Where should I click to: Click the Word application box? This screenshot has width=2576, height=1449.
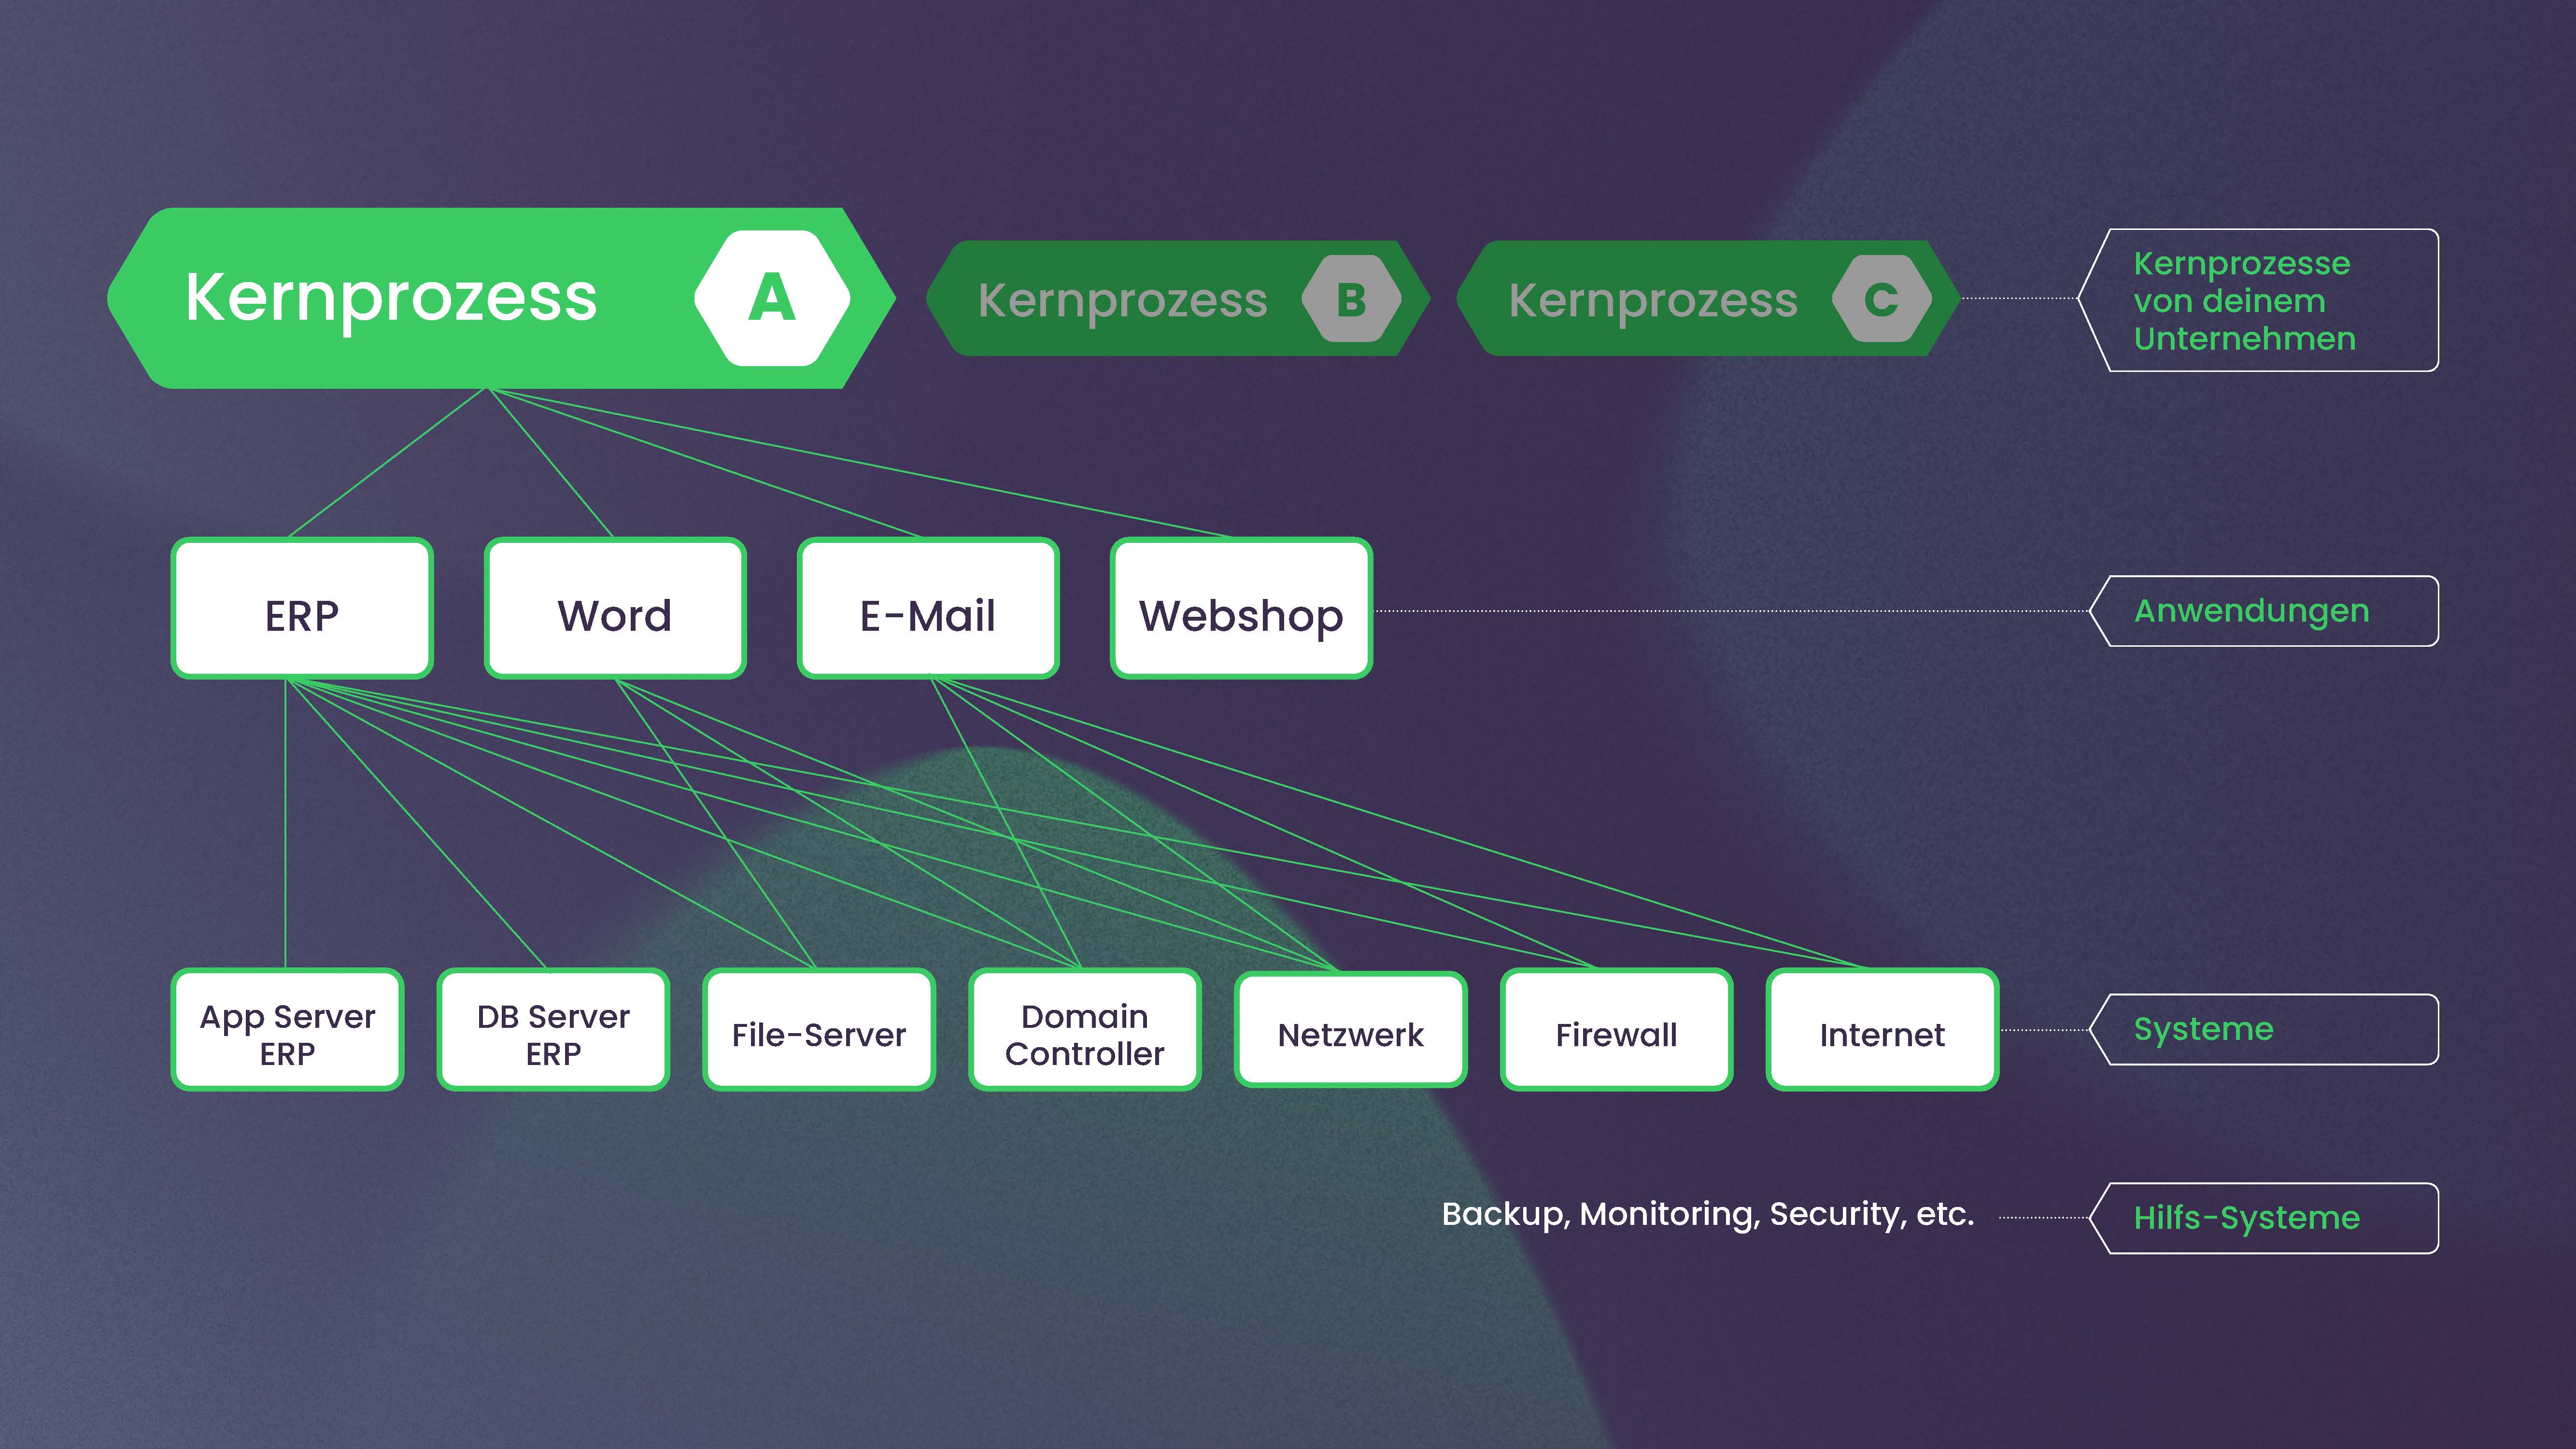[x=615, y=609]
